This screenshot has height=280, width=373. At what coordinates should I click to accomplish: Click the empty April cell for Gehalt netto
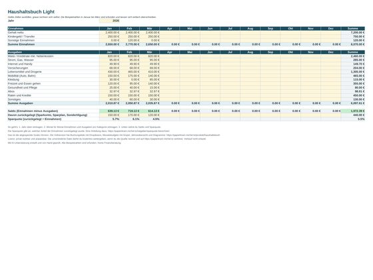[x=170, y=33]
